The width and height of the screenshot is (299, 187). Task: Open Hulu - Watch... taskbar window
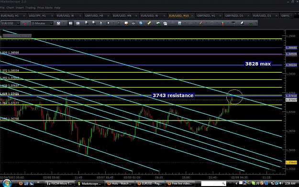point(120,183)
